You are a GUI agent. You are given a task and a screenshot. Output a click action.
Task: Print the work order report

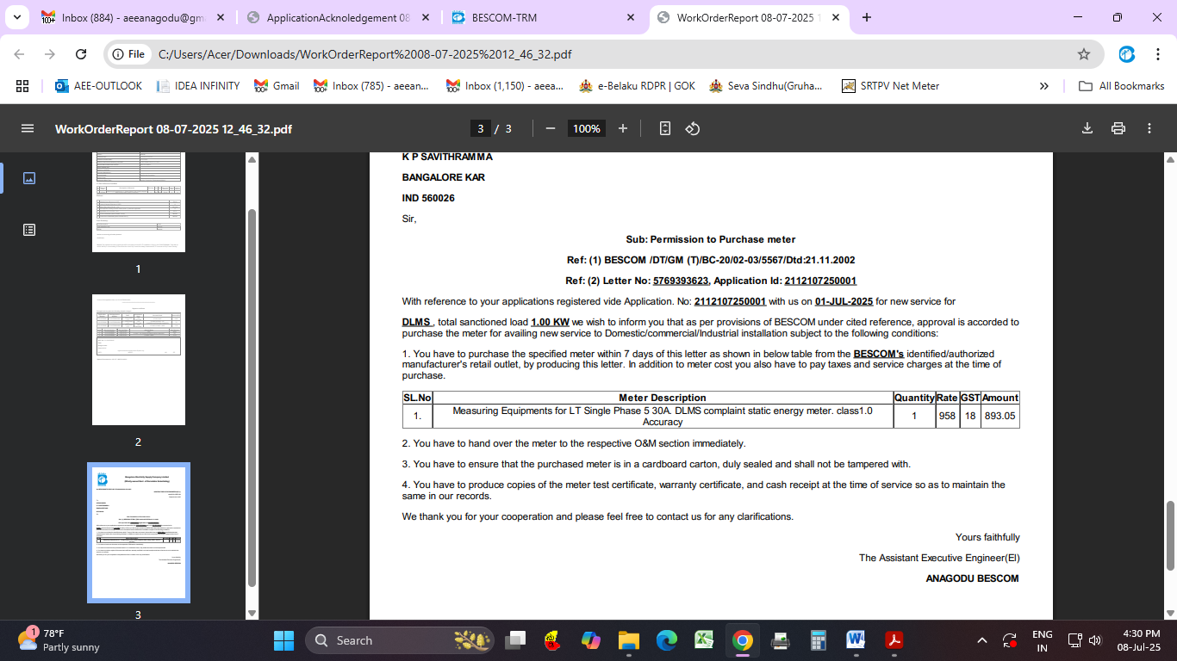[1118, 128]
